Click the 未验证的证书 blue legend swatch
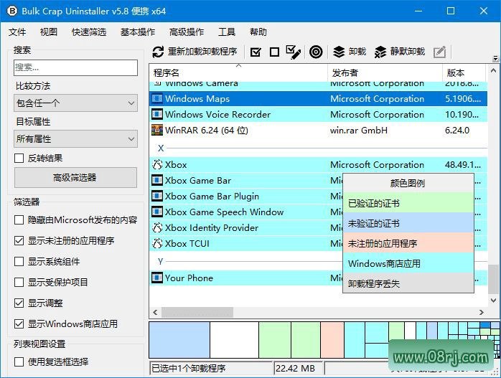The height and width of the screenshot is (378, 501). [408, 223]
